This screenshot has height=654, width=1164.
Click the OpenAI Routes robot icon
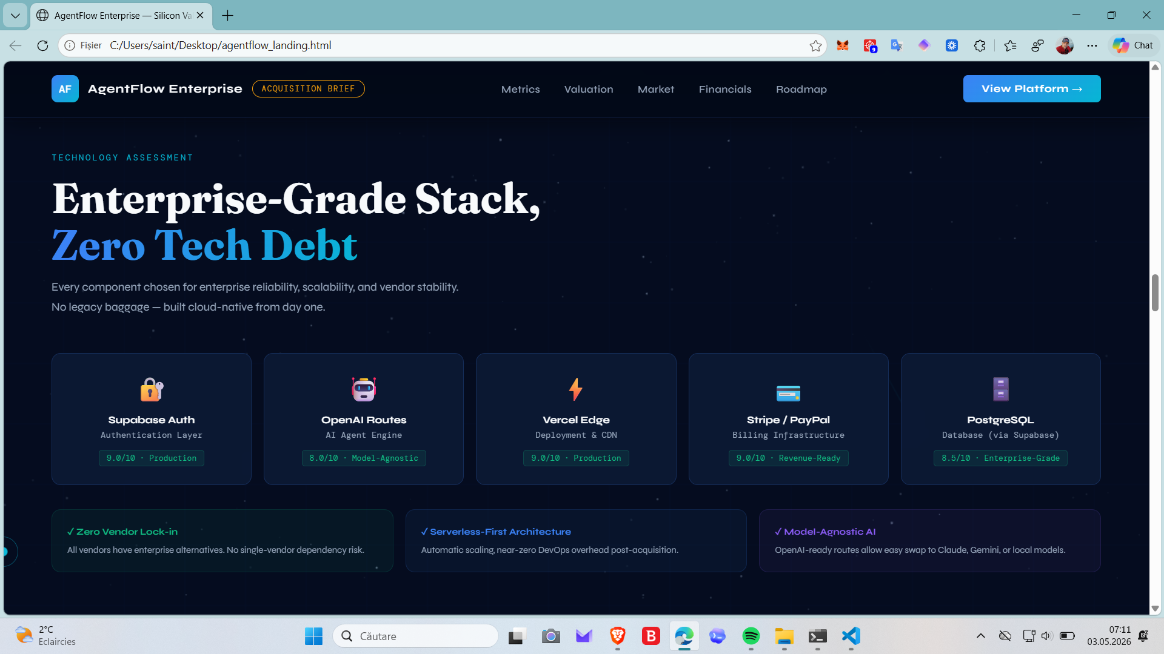tap(364, 389)
